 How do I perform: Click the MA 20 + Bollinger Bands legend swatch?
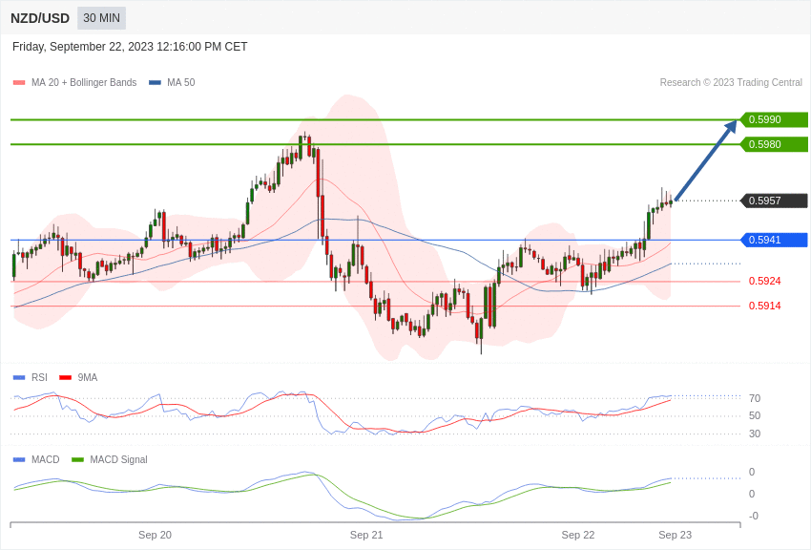click(19, 83)
